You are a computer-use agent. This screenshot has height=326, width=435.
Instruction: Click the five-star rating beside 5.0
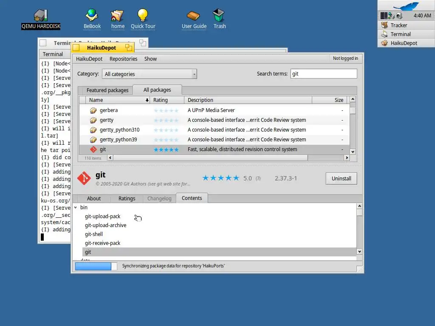(220, 178)
